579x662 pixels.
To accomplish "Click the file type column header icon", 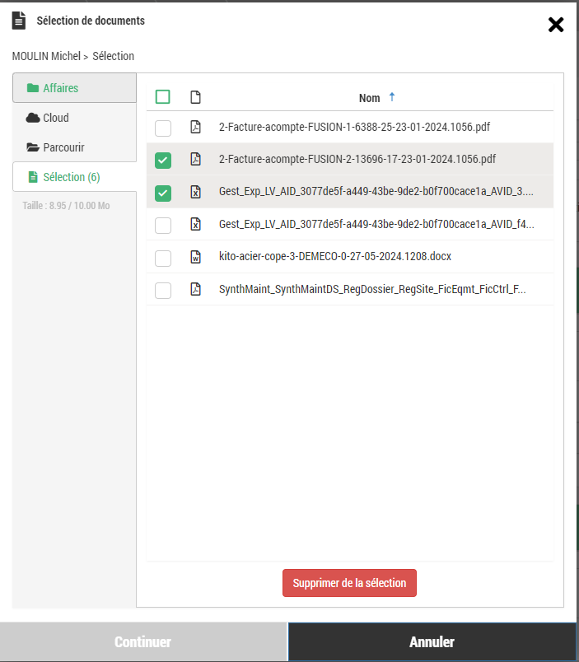I will pos(195,97).
